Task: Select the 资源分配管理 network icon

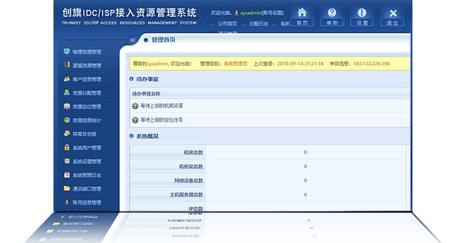Action: click(67, 92)
